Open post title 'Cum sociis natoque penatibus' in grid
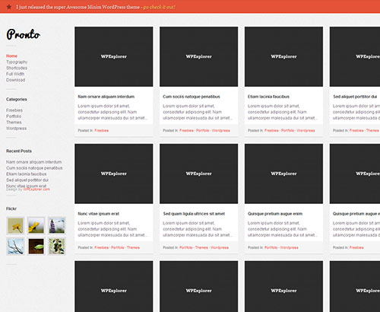 click(192, 97)
